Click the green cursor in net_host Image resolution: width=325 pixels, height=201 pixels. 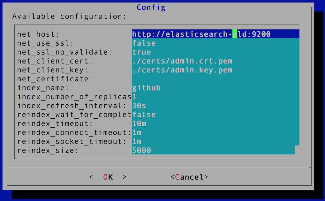(235, 34)
